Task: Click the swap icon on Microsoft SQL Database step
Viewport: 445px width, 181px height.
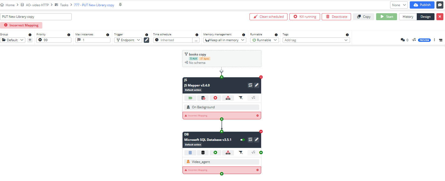Action: [250, 140]
